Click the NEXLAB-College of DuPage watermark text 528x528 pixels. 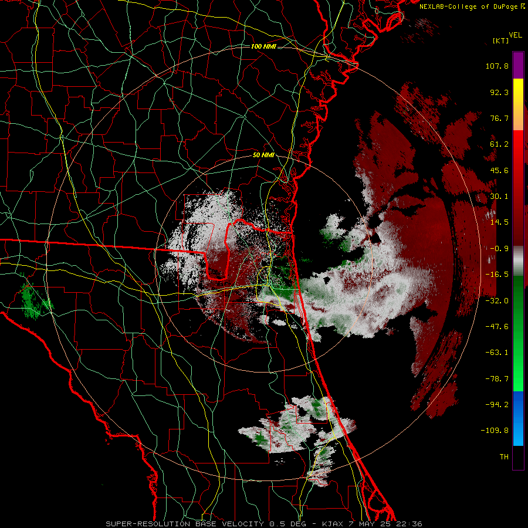coord(472,6)
